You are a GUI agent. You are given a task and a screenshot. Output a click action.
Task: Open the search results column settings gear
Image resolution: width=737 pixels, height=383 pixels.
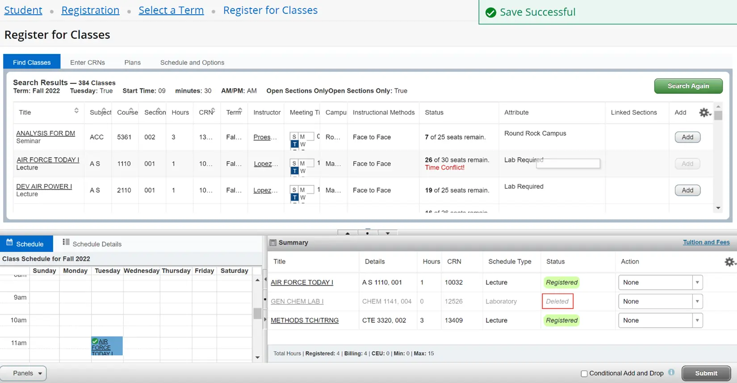pos(704,112)
